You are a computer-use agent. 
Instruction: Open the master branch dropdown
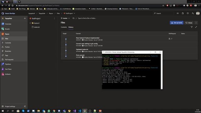pyautogui.click(x=65, y=18)
